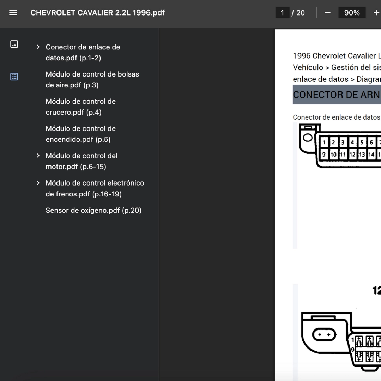Toggle the sidebar with the hamburger menu icon

tap(13, 13)
